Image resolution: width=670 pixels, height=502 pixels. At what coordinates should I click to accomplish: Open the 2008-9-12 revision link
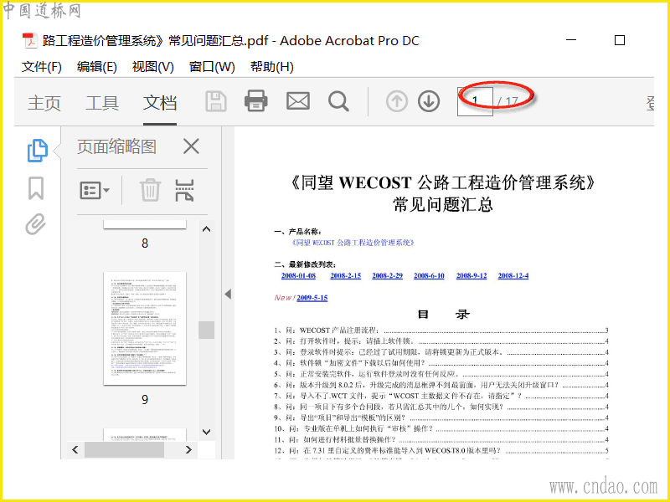click(x=472, y=276)
